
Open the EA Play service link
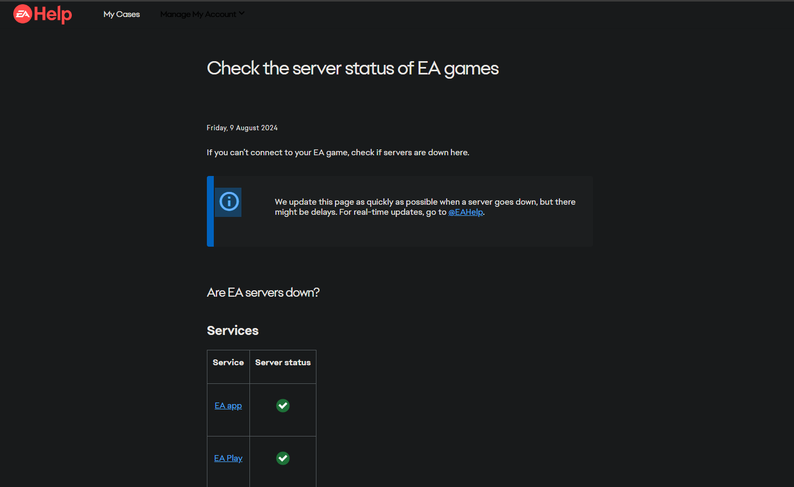[x=228, y=458]
